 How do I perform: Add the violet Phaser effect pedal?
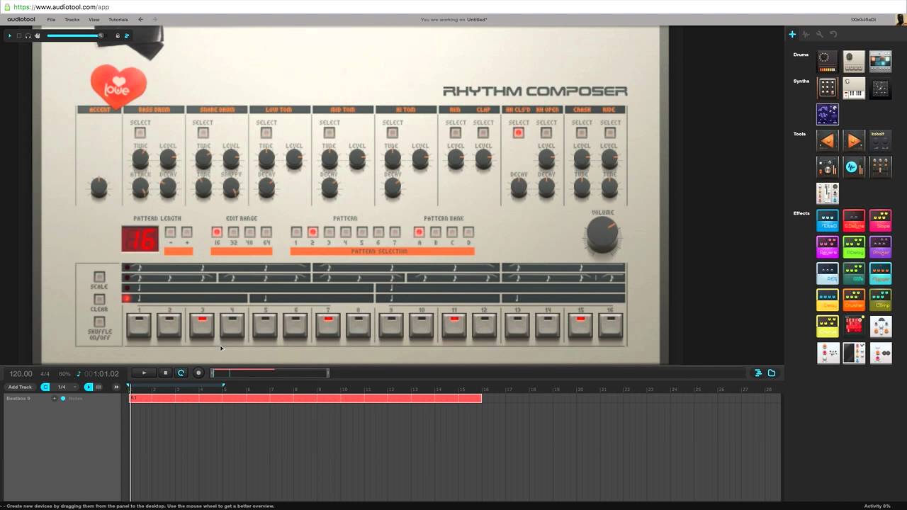(x=880, y=246)
